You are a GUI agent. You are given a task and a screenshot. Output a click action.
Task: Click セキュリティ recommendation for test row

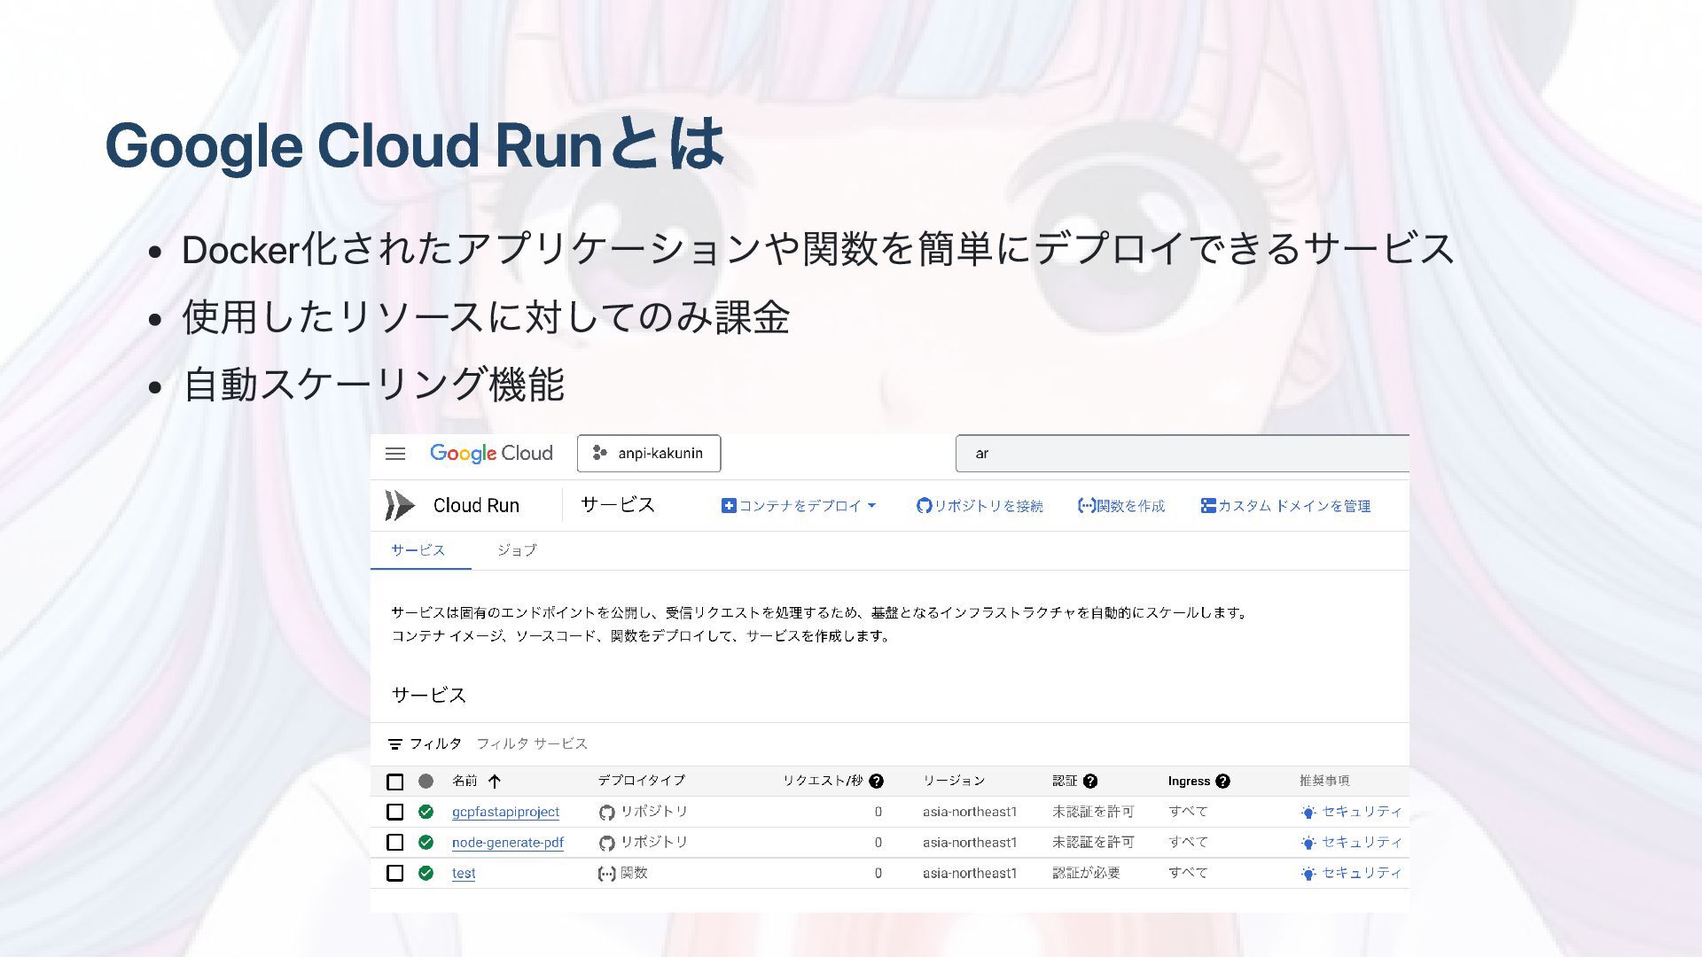click(1352, 874)
